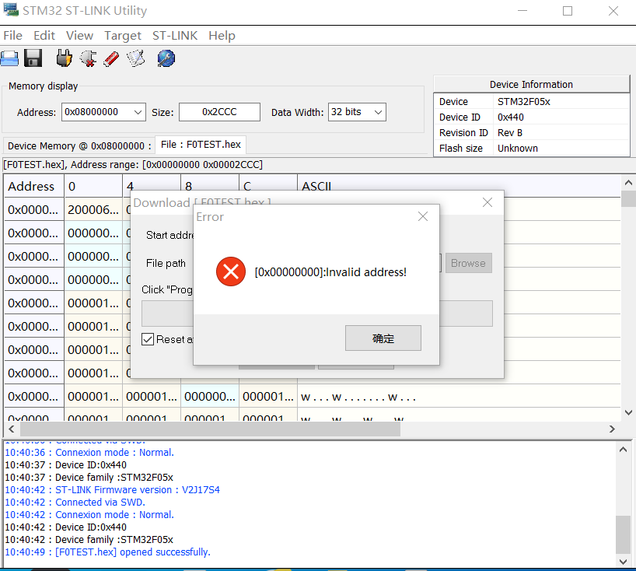Select the memory cell starting with 200006

point(93,210)
